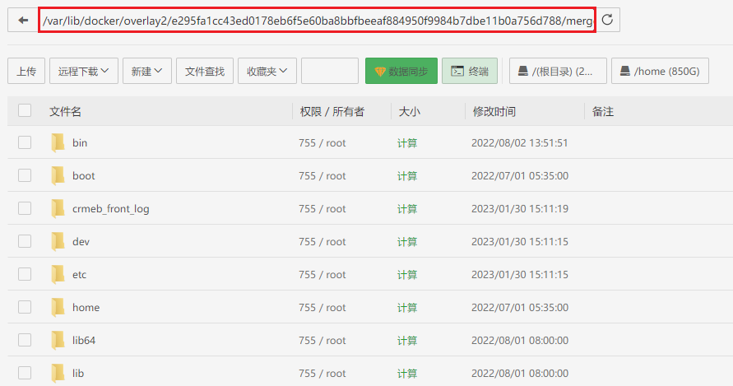The image size is (733, 386).
Task: Click the 文件查找 button
Action: pos(205,71)
